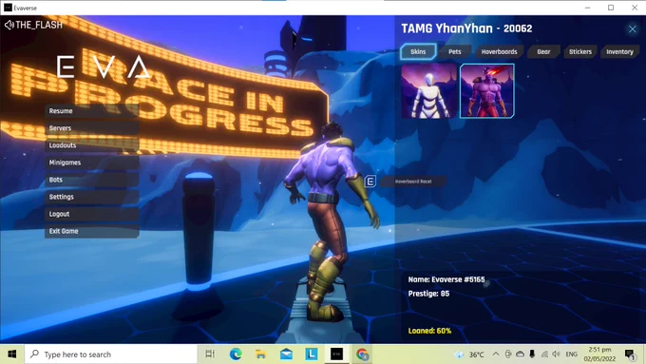This screenshot has width=646, height=364.
Task: Switch to the Gear tab
Action: pos(543,51)
